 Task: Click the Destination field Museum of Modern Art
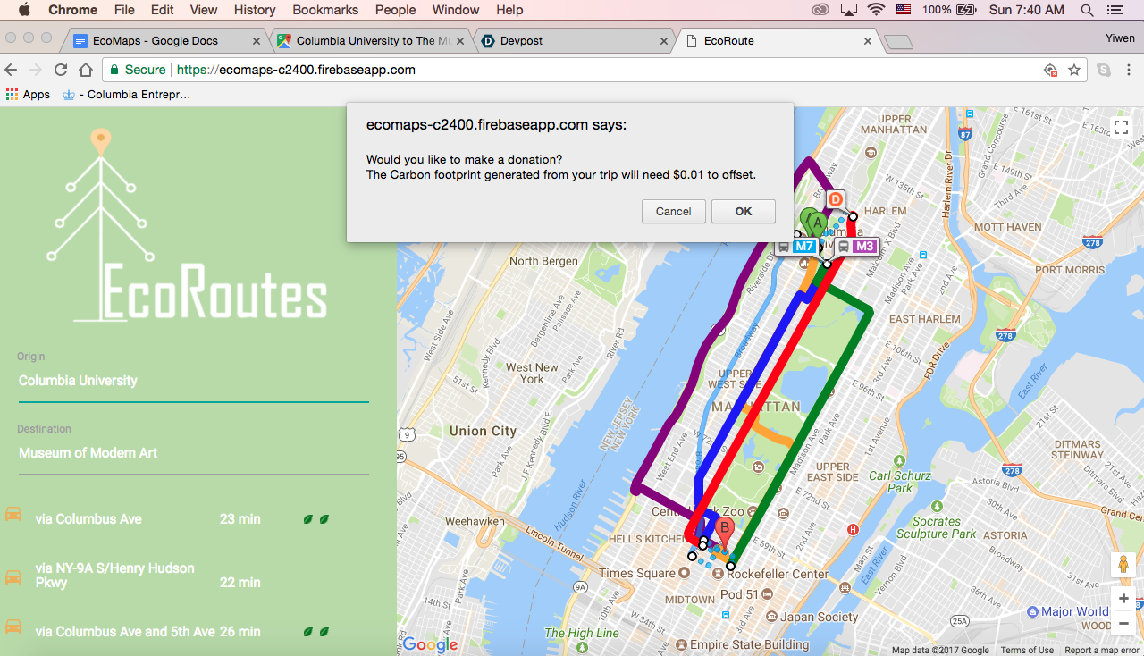[x=193, y=453]
